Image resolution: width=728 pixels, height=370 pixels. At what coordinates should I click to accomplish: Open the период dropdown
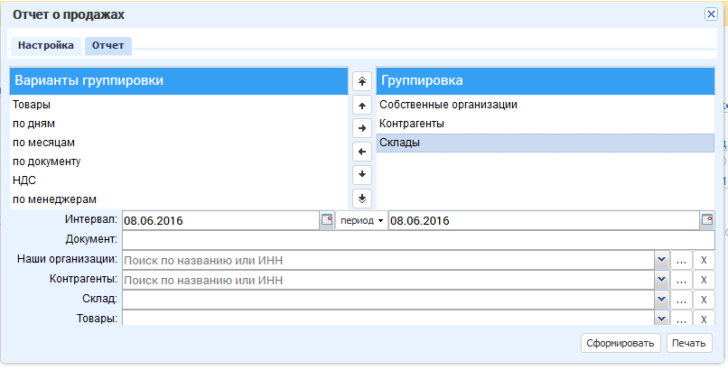(361, 221)
